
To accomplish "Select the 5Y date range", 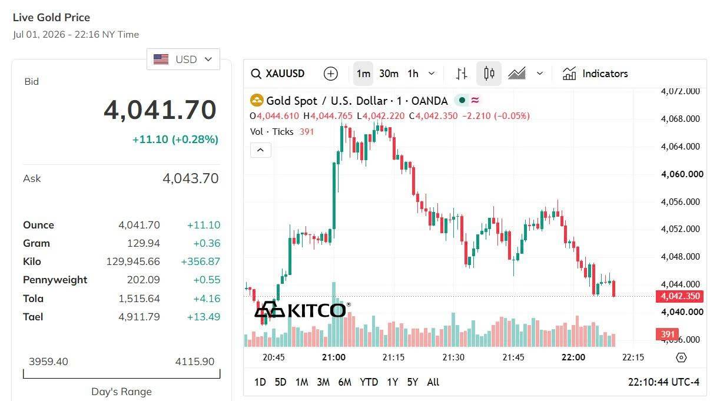I will 413,382.
